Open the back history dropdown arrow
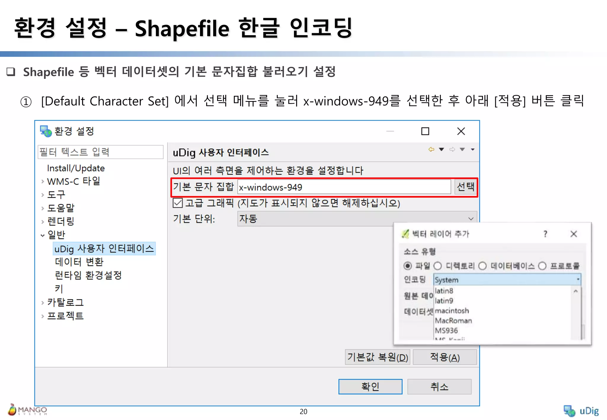 pos(441,149)
